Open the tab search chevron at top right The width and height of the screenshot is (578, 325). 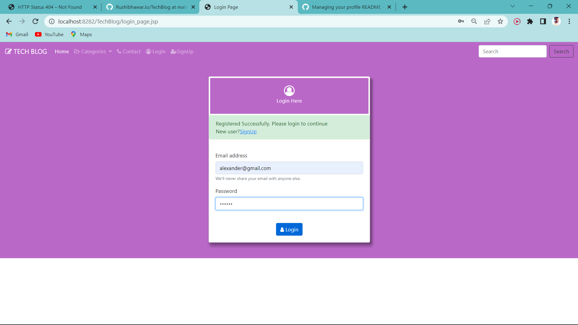point(513,6)
